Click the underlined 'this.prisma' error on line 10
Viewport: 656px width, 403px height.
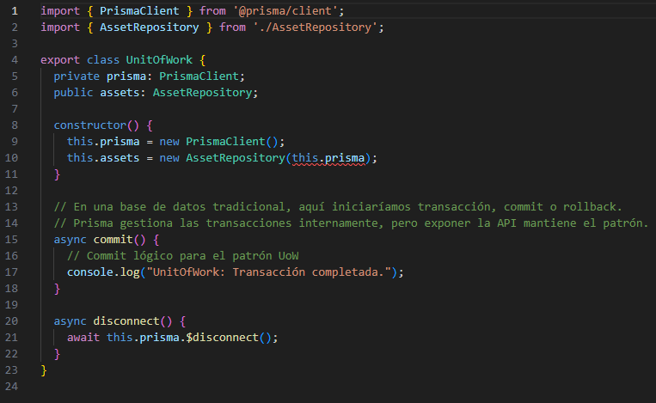[x=328, y=157]
